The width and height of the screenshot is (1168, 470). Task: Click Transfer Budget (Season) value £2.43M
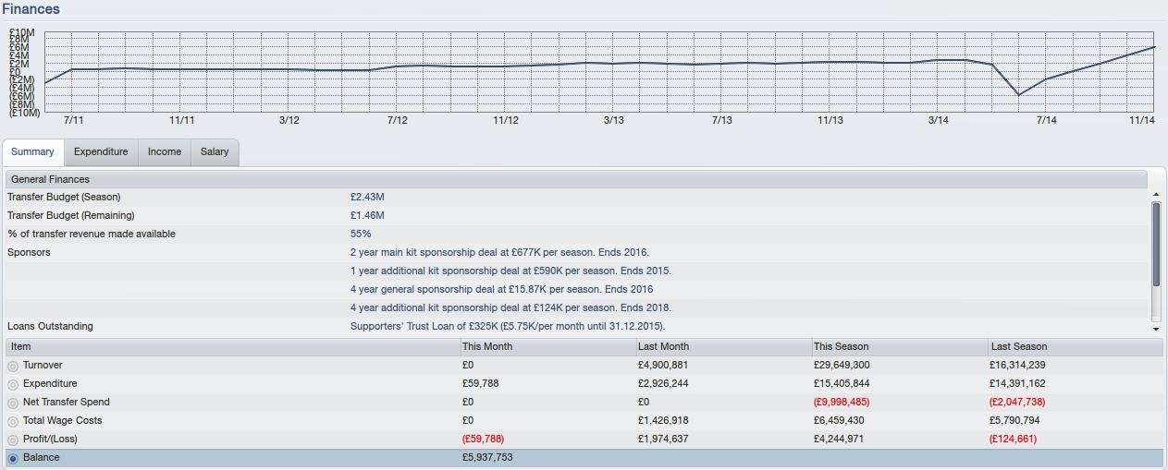click(367, 197)
